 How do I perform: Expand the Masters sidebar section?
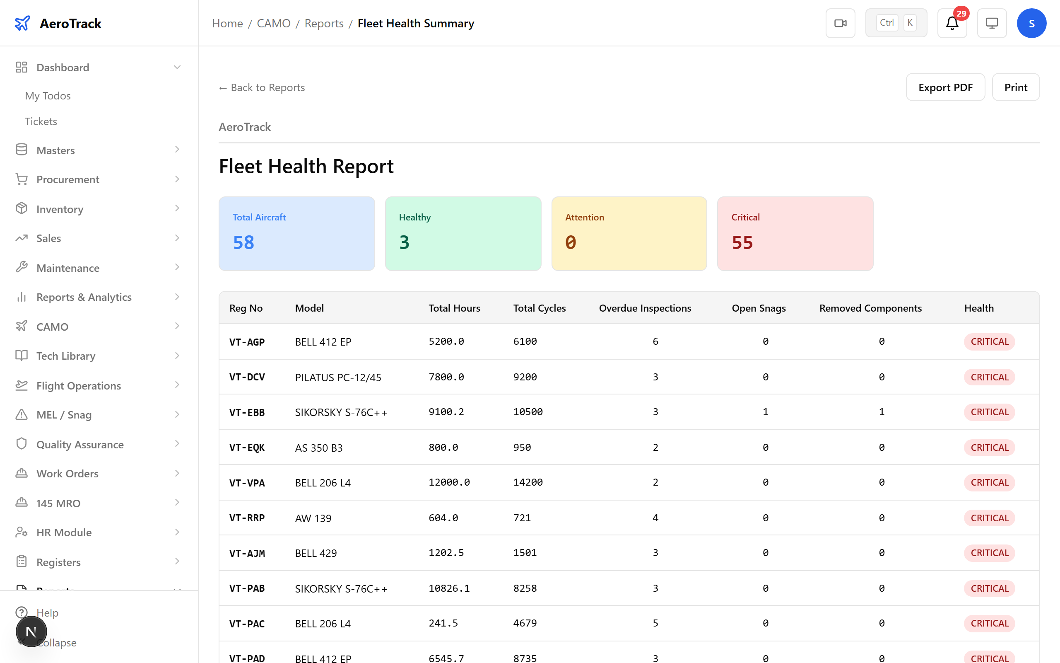point(177,150)
